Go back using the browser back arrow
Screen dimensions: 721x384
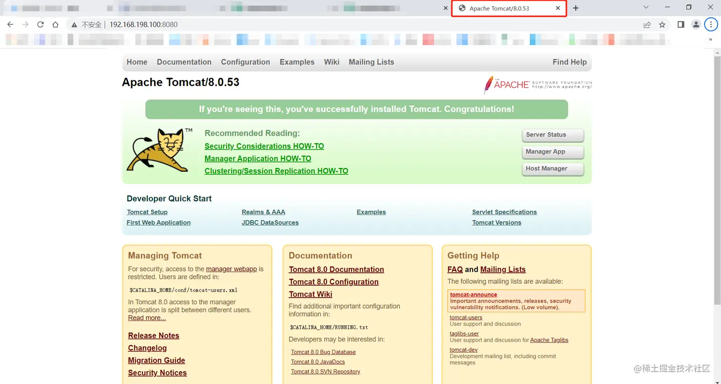coord(10,24)
